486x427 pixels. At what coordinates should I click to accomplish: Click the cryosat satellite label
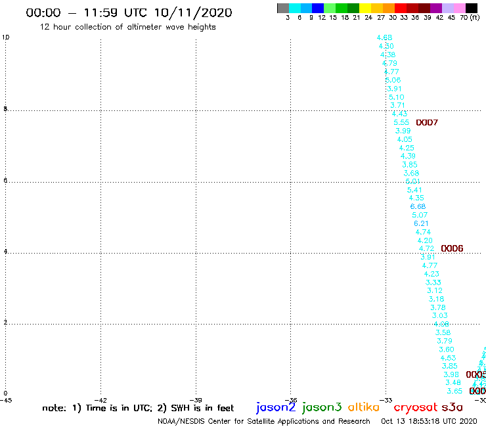pyautogui.click(x=415, y=408)
